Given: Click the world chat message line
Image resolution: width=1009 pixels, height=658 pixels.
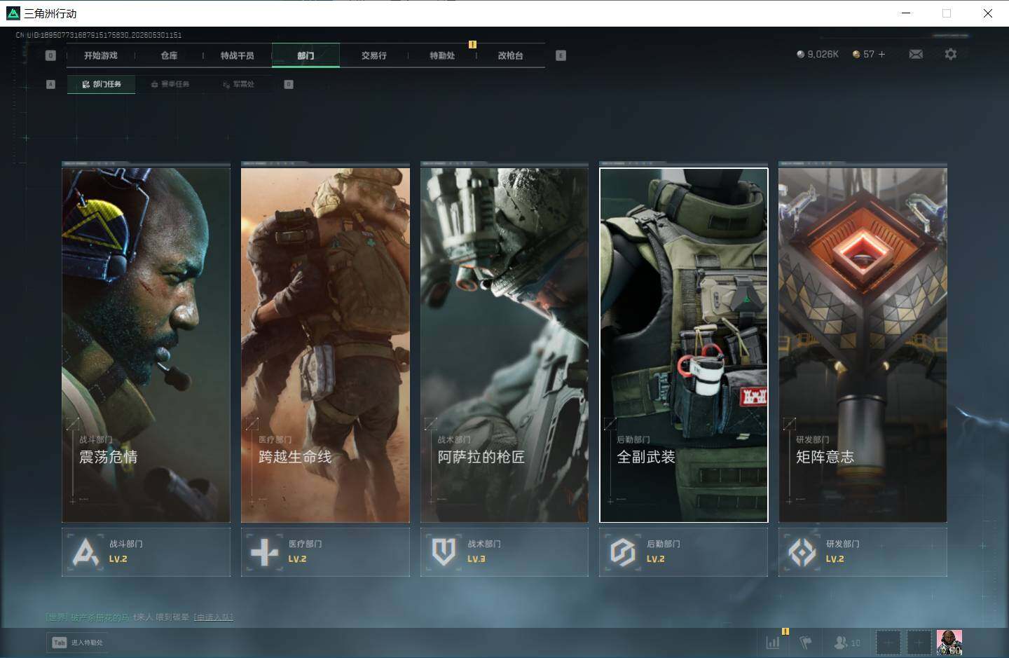Looking at the screenshot, I should click(x=139, y=617).
